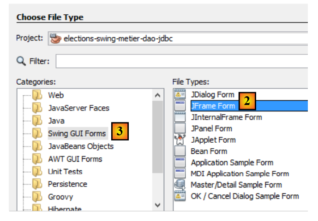The width and height of the screenshot is (318, 221).
Task: Choose Application Sample Form file type
Action: click(232, 163)
